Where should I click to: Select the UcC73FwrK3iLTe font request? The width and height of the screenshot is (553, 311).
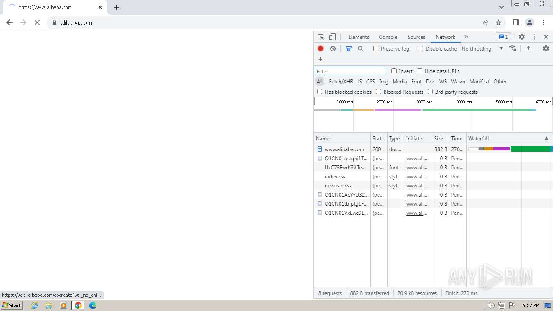click(x=433, y=168)
